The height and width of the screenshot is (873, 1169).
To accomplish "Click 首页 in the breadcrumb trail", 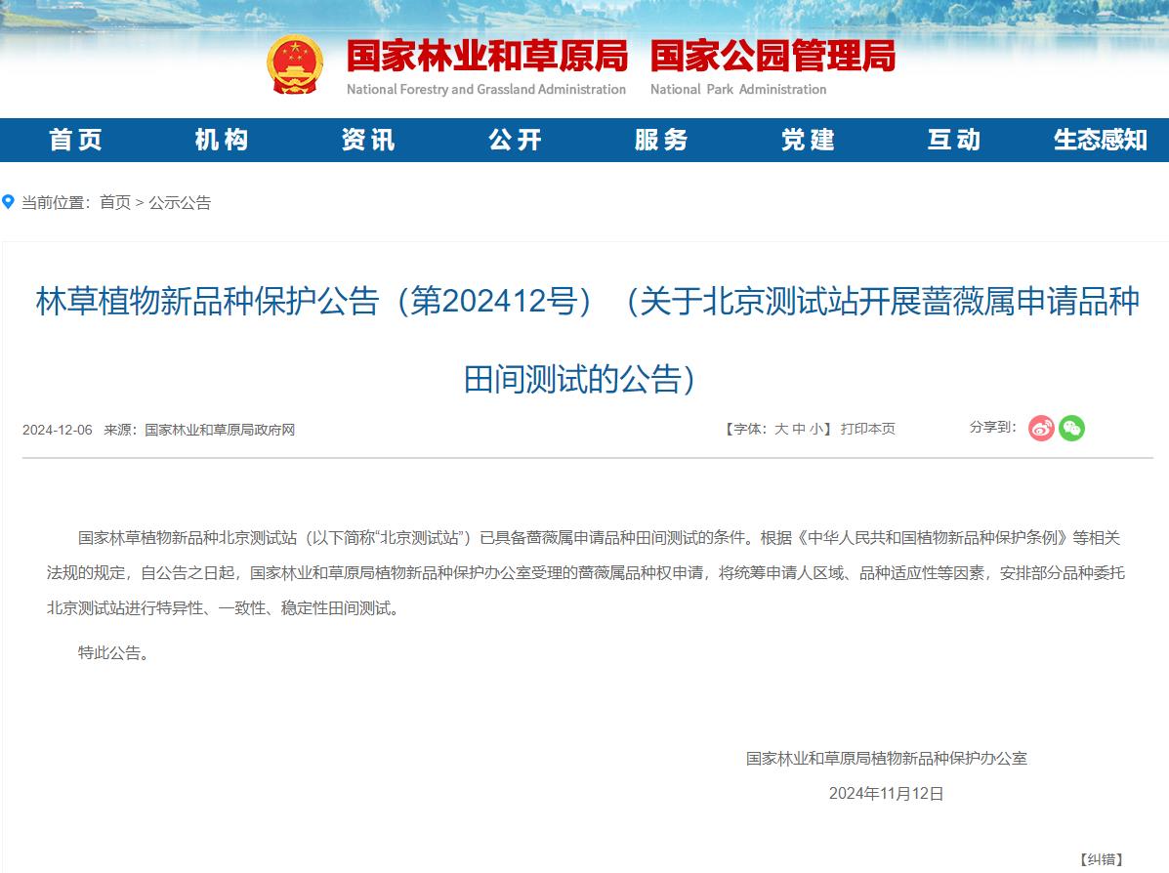I will 115,202.
